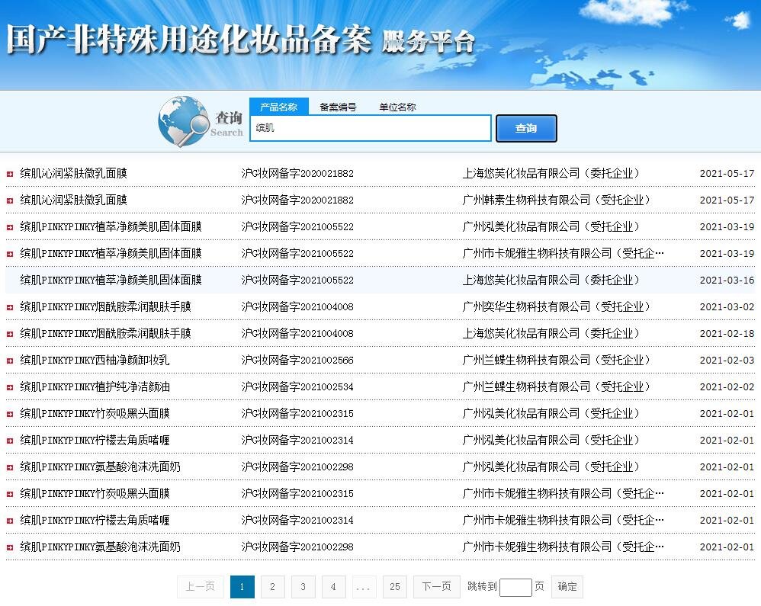The width and height of the screenshot is (761, 606).
Task: Open 缤肌PINKYPINKY植护纯净洁颜油 entry
Action: (95, 386)
